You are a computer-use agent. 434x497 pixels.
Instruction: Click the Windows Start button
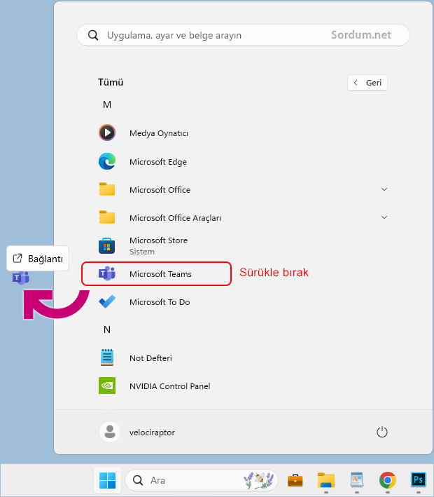coord(107,480)
